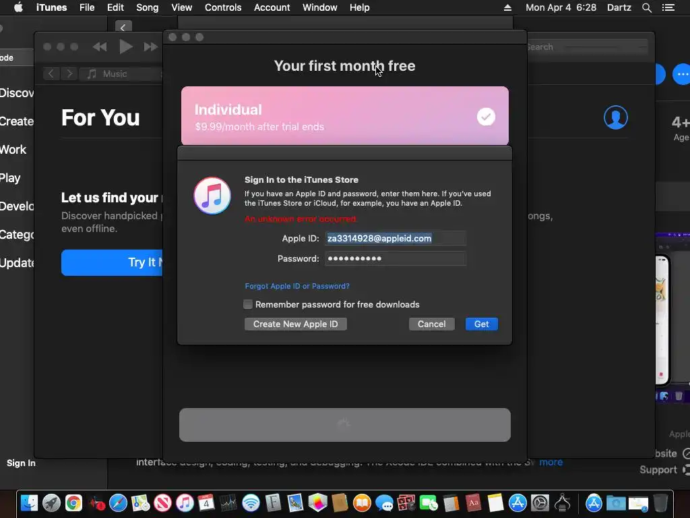Open the View menu
This screenshot has height=518, width=690.
(x=182, y=7)
